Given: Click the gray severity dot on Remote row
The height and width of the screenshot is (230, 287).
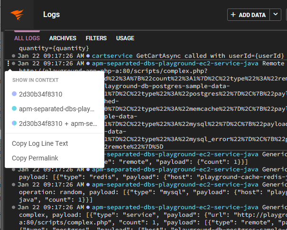Looking at the screenshot, I should pos(13,63).
